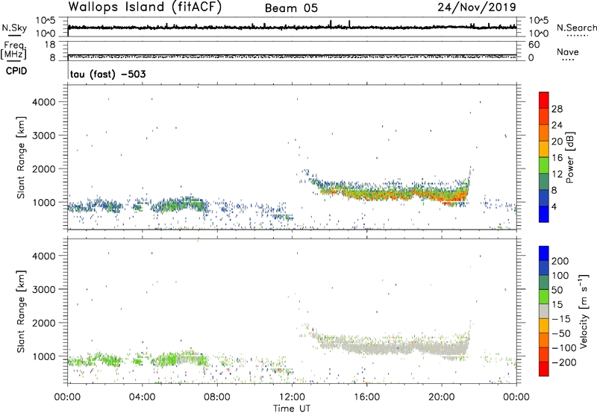Click the velocity panel 'Slant Range [km]' label

pos(21,312)
